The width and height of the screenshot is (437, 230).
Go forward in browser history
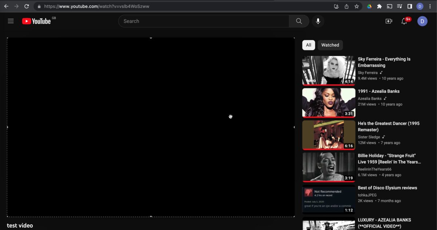16,6
